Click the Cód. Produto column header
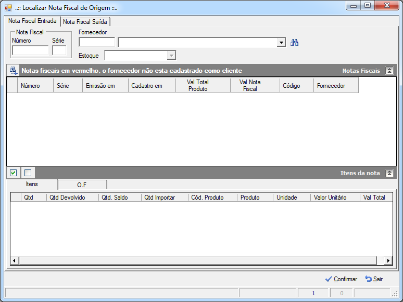The height and width of the screenshot is (302, 403). tap(212, 198)
